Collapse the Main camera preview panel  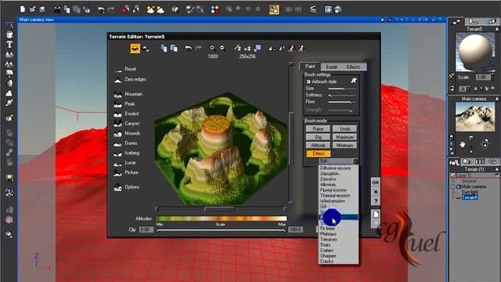(x=497, y=99)
